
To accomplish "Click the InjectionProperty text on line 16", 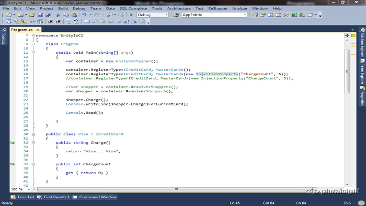I will tap(217, 74).
